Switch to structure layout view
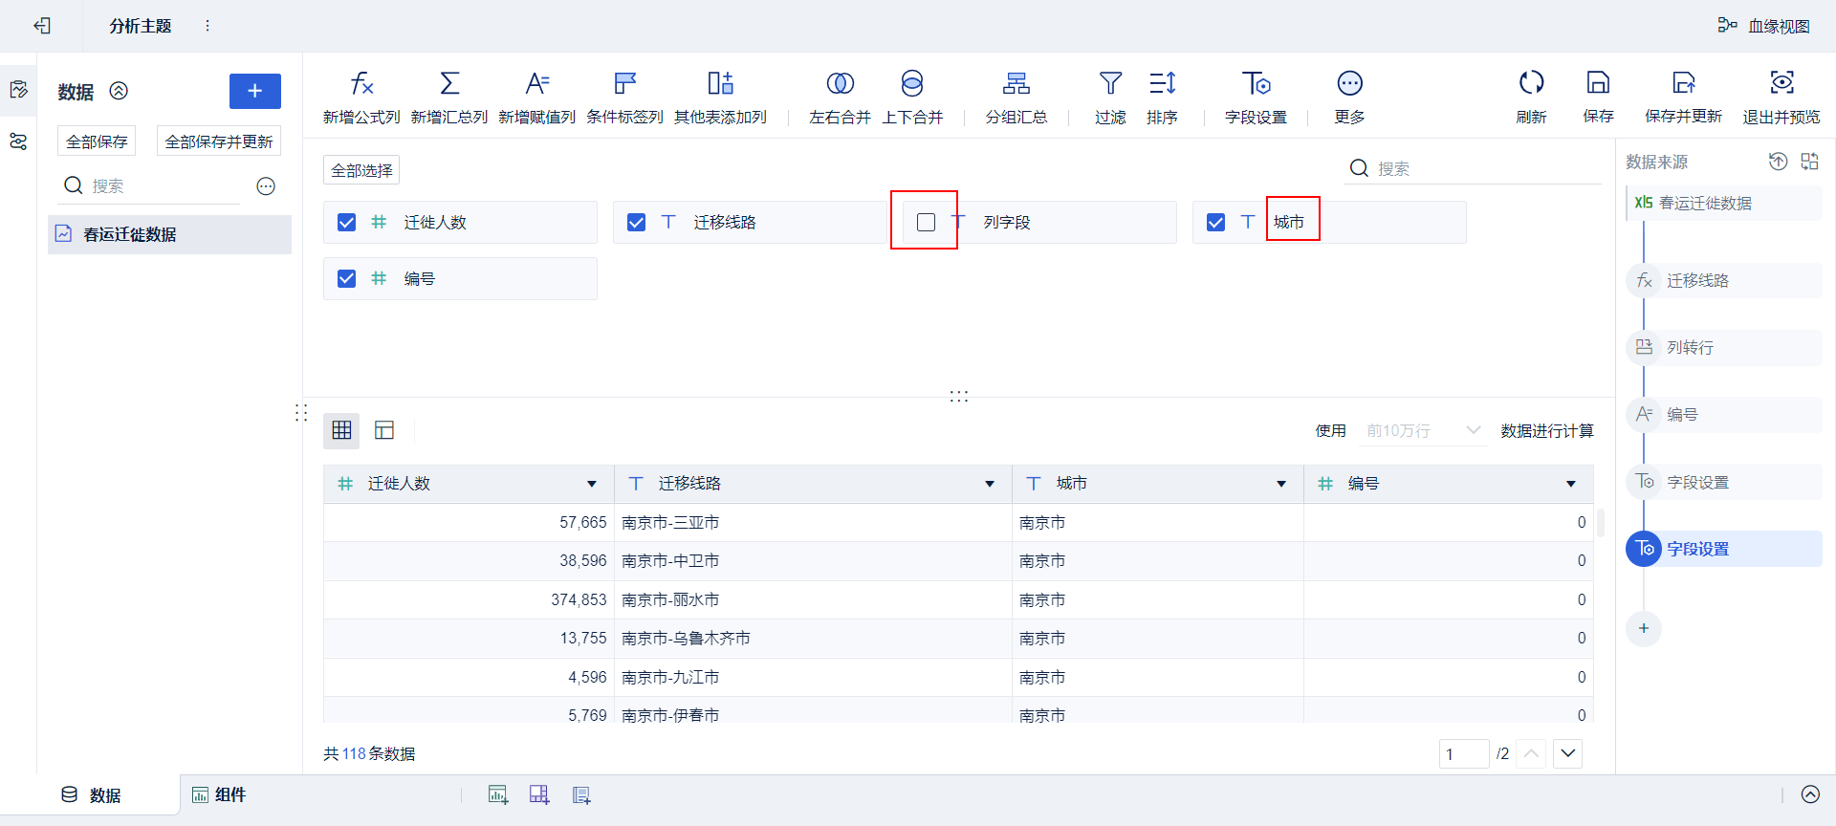Viewport: 1836px width, 826px height. point(384,430)
